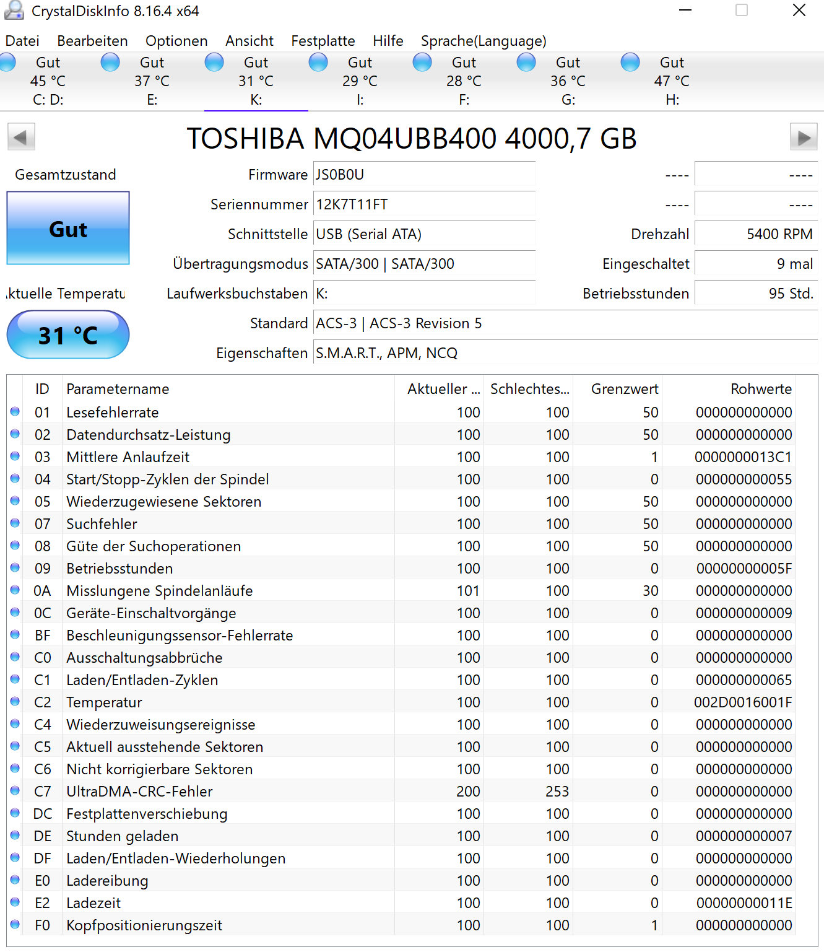Click status dot for Kopfpositionierungszeit row
The image size is (824, 952).
click(15, 924)
